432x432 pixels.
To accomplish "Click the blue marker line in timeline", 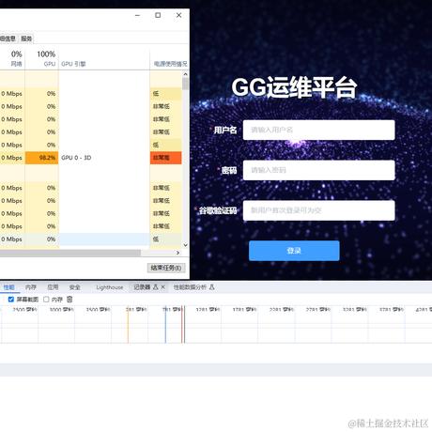I will (165, 324).
